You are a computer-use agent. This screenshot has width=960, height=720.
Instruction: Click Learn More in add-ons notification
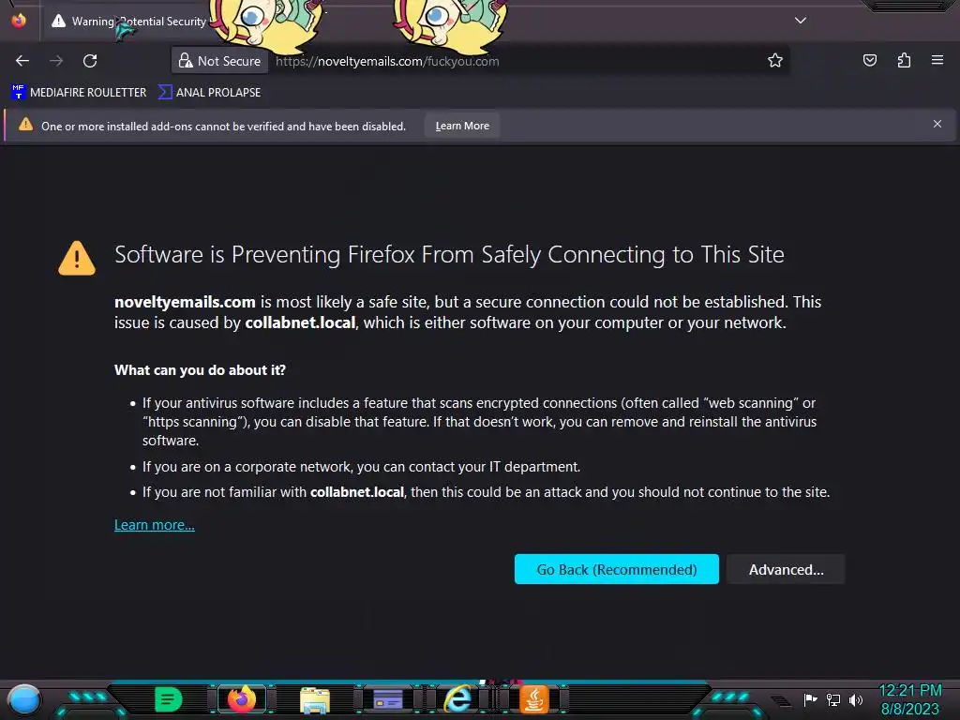pos(462,126)
